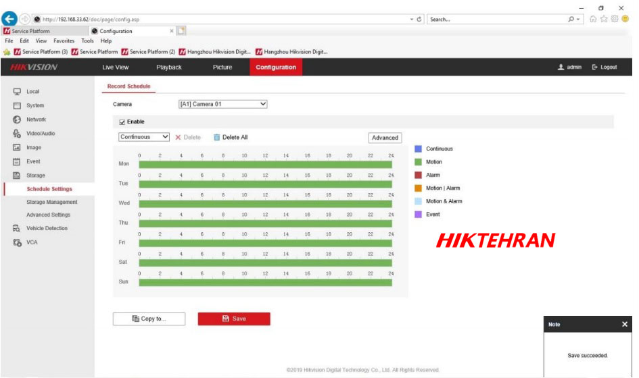Screen dimensions: 639x378
Task: Select the Record Schedule tab
Action: tap(128, 86)
